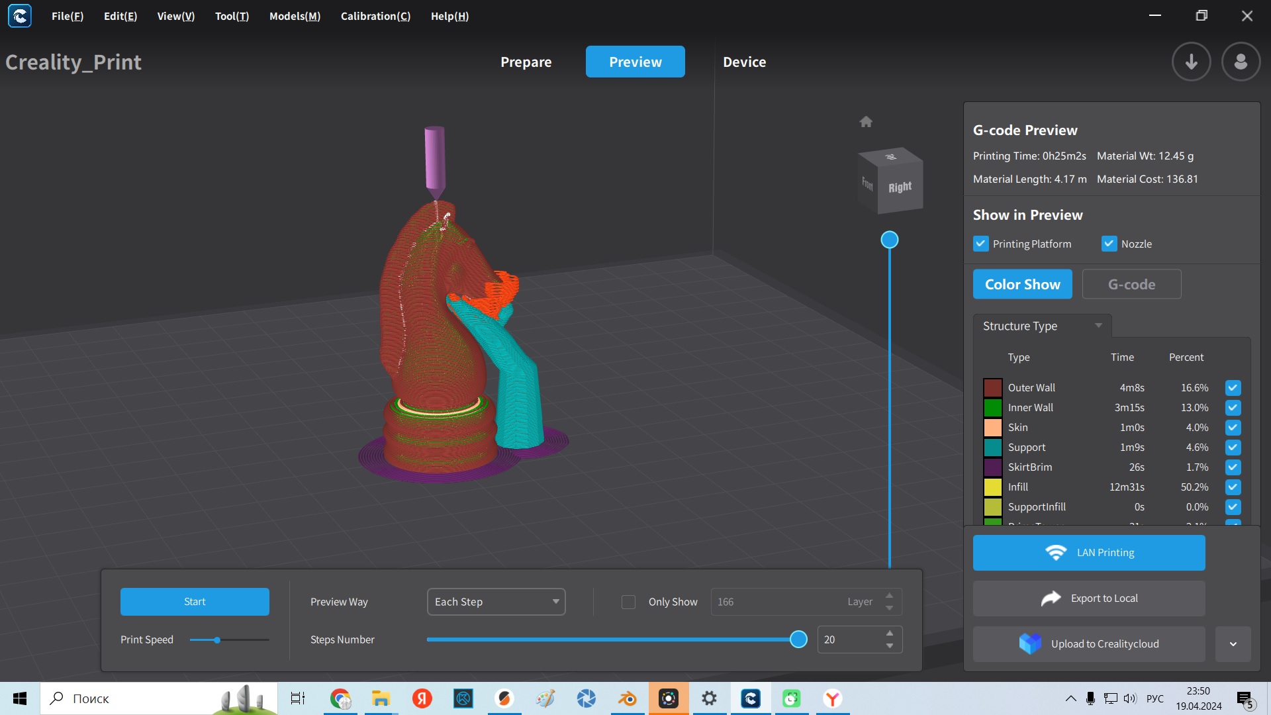The height and width of the screenshot is (715, 1271).
Task: Open Chrome from the Windows taskbar
Action: (x=340, y=698)
